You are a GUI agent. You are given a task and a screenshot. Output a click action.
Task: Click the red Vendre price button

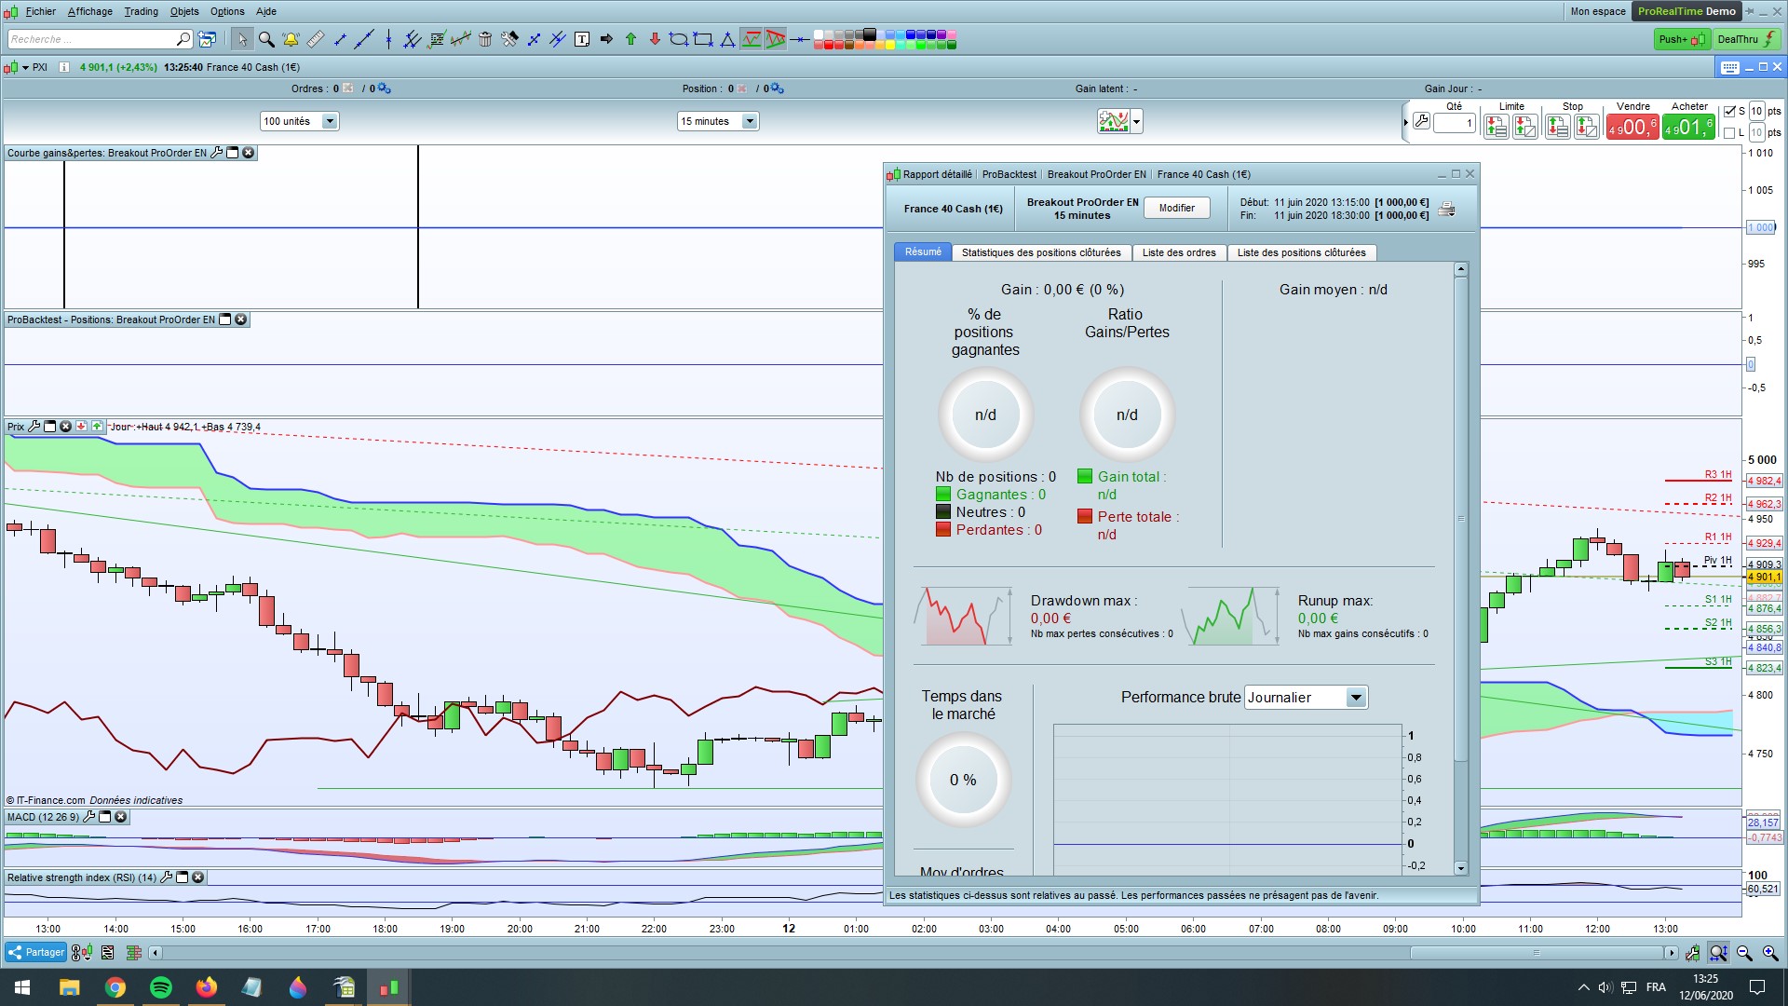click(x=1632, y=127)
